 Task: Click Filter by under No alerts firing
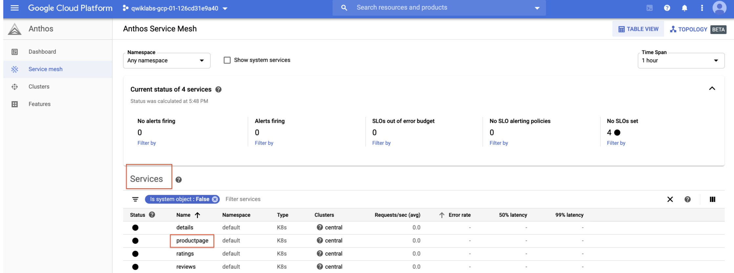(x=147, y=143)
